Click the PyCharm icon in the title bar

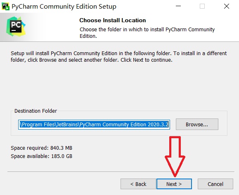click(5, 7)
